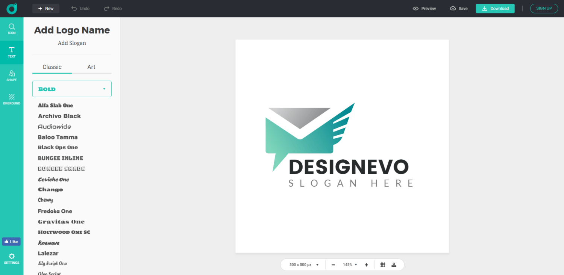This screenshot has width=564, height=275.
Task: Choose the Knewave font
Action: [x=49, y=243]
